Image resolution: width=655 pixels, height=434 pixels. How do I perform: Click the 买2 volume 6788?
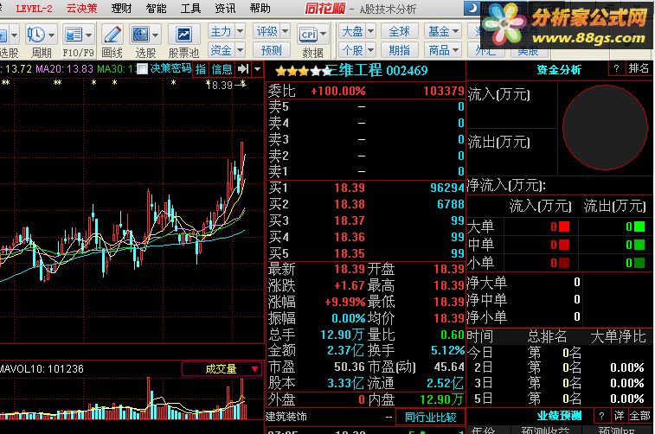450,204
